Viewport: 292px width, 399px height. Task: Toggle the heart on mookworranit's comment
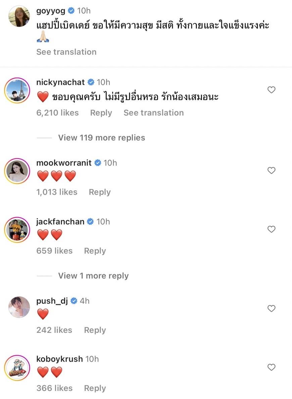coord(271,170)
